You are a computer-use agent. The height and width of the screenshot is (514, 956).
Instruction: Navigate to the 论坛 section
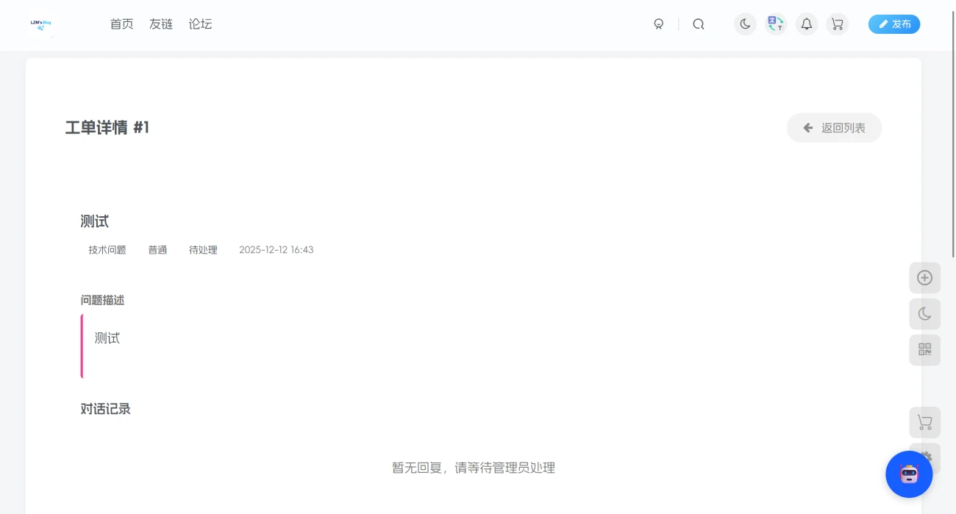pos(199,24)
